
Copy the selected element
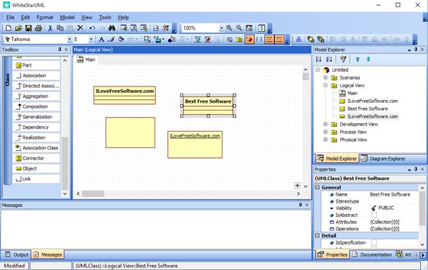pyautogui.click(x=60, y=28)
